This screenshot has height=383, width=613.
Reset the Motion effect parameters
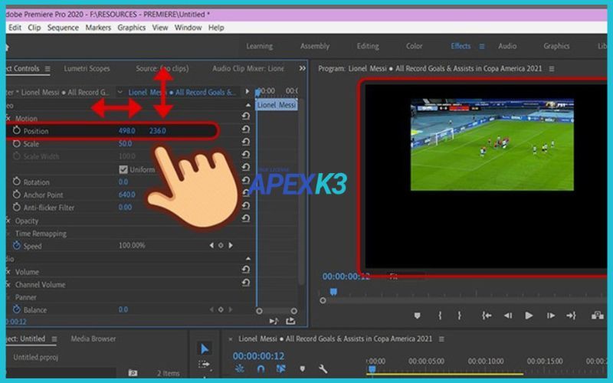pyautogui.click(x=245, y=116)
